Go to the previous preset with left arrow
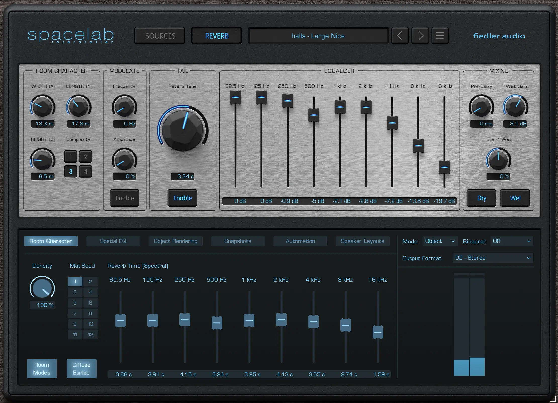Screen dimensions: 558x403 (400, 36)
